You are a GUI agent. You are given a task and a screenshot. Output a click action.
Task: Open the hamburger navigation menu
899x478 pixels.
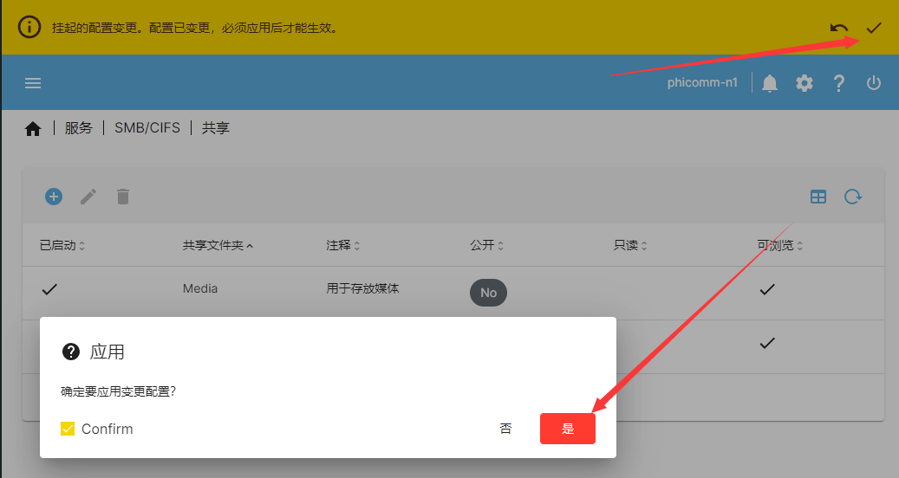33,83
